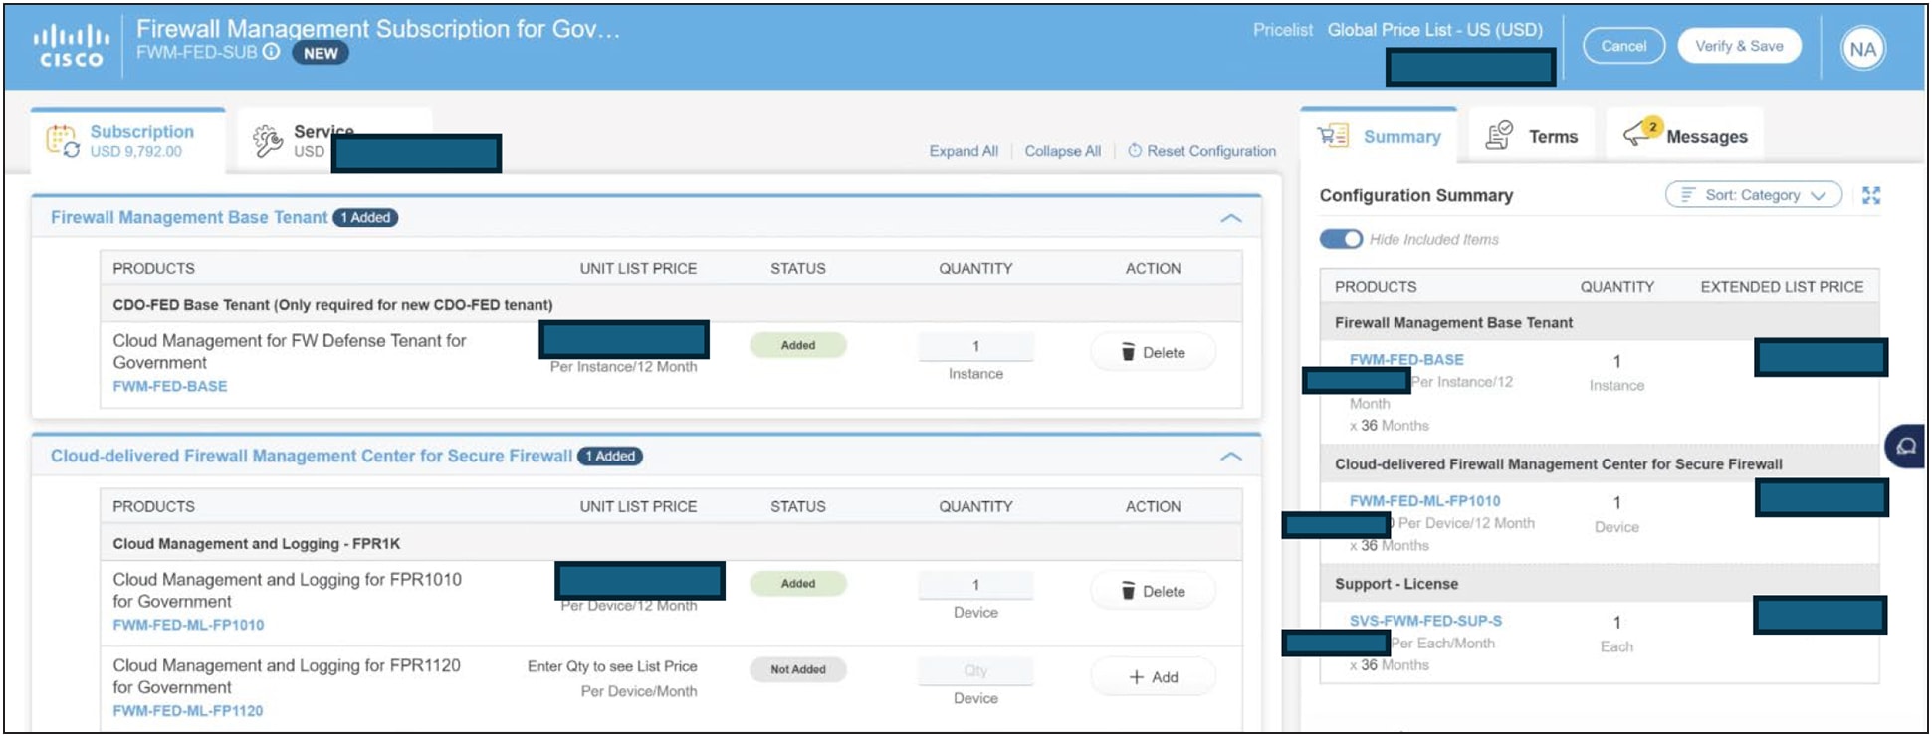Click quantity field for FWM-FED-BASE
Screen dimensions: 1932x737
[x=975, y=346]
